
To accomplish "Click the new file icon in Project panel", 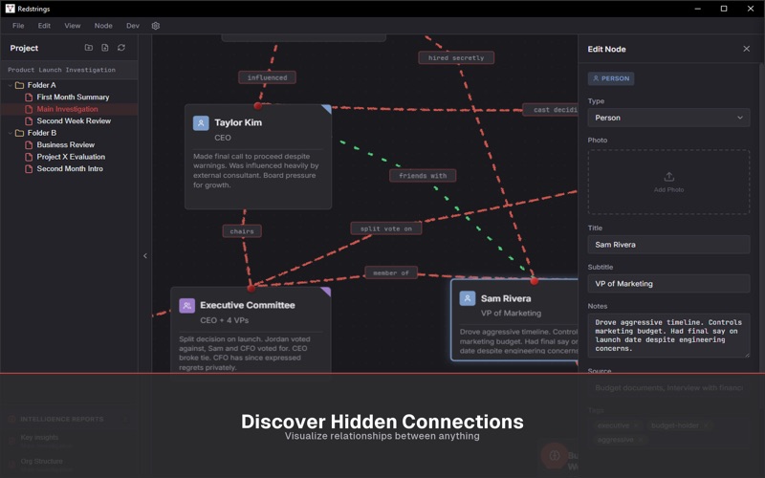I will pos(105,48).
